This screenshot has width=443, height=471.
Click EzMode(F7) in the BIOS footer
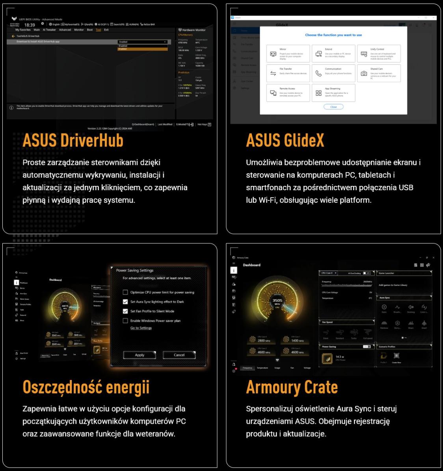[184, 124]
